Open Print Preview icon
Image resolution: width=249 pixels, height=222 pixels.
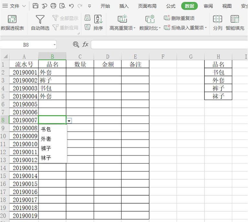[62, 6]
